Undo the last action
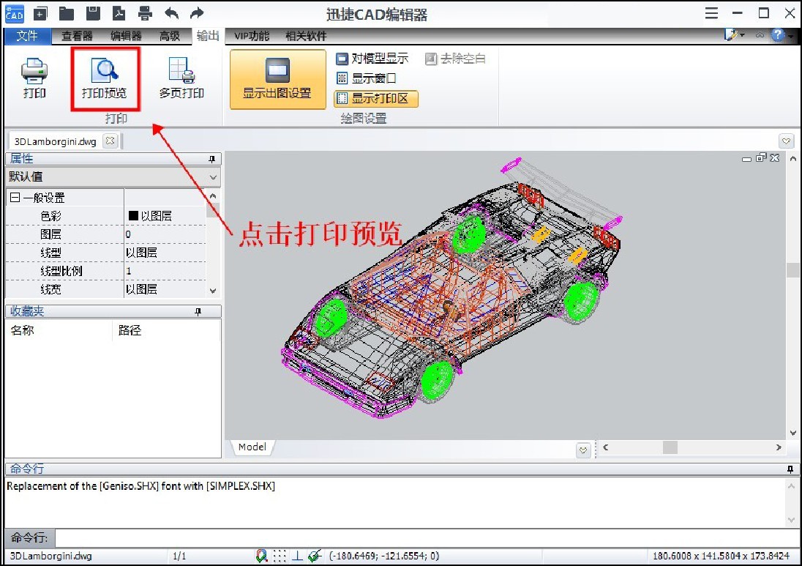 click(171, 14)
